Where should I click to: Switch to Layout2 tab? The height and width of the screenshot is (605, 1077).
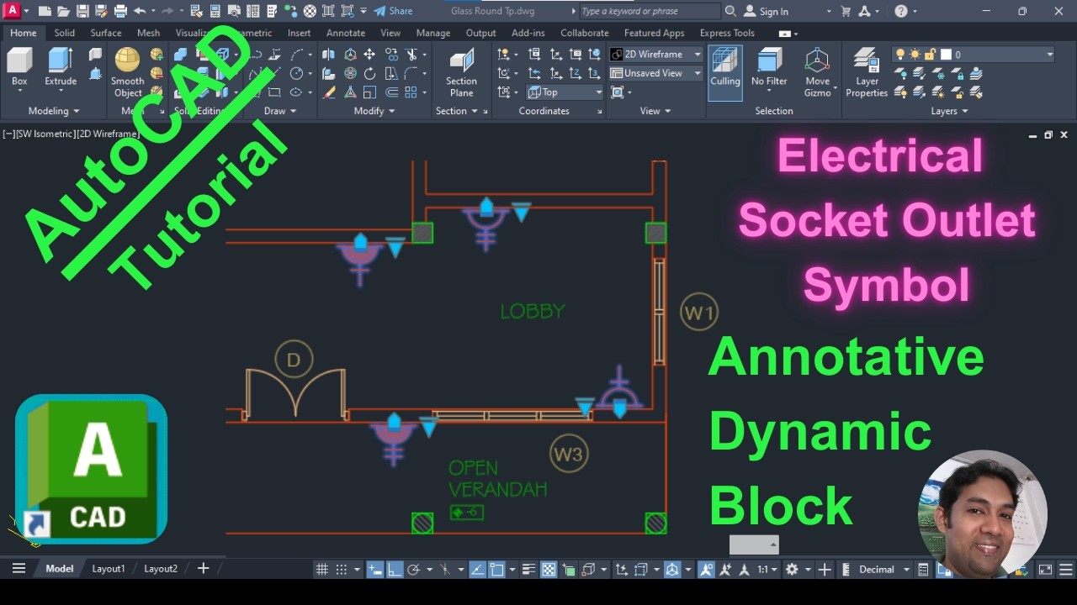pos(161,569)
